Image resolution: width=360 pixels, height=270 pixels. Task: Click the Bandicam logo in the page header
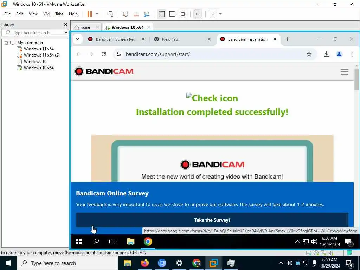point(104,71)
